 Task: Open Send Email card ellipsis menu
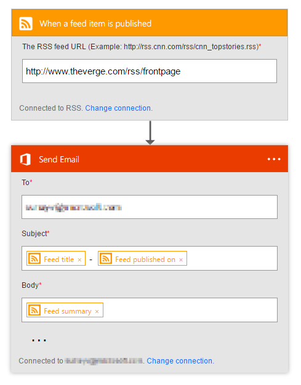(x=274, y=159)
